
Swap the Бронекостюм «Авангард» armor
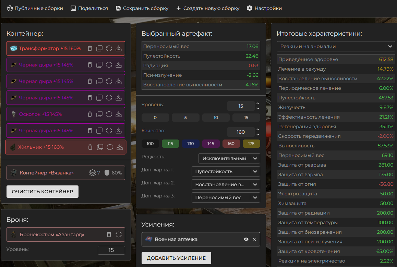click(119, 234)
